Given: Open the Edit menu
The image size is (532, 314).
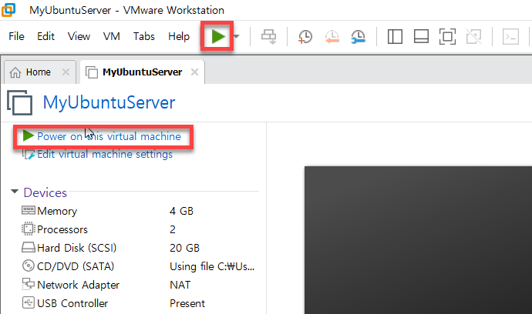Looking at the screenshot, I should tap(45, 36).
